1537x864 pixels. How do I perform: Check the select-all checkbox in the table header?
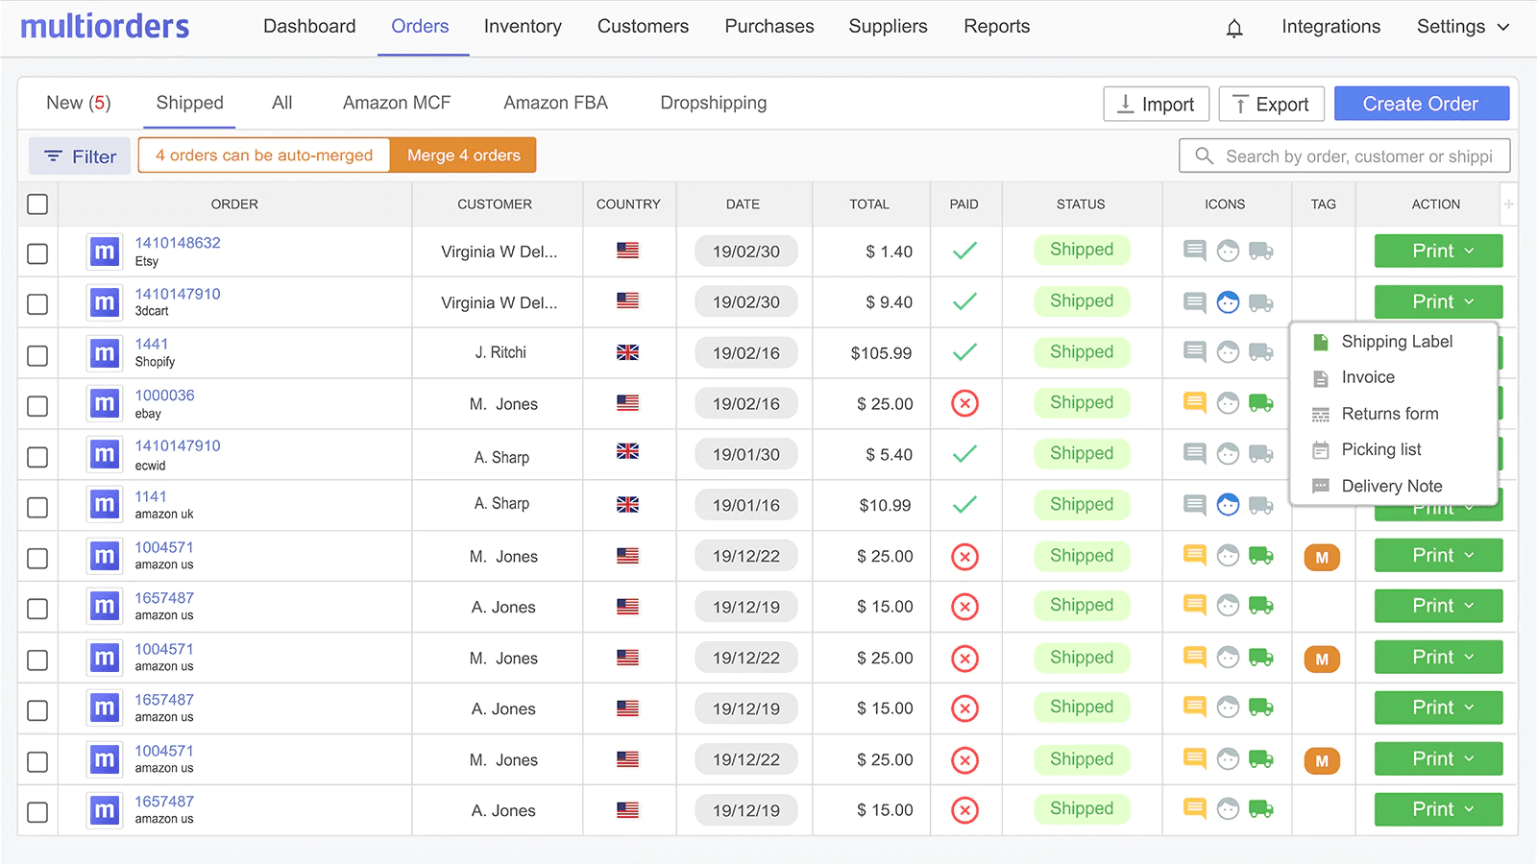(37, 204)
